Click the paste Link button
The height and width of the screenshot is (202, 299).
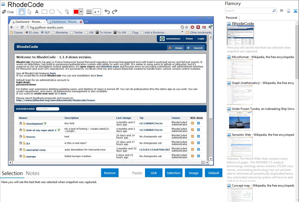point(154,173)
